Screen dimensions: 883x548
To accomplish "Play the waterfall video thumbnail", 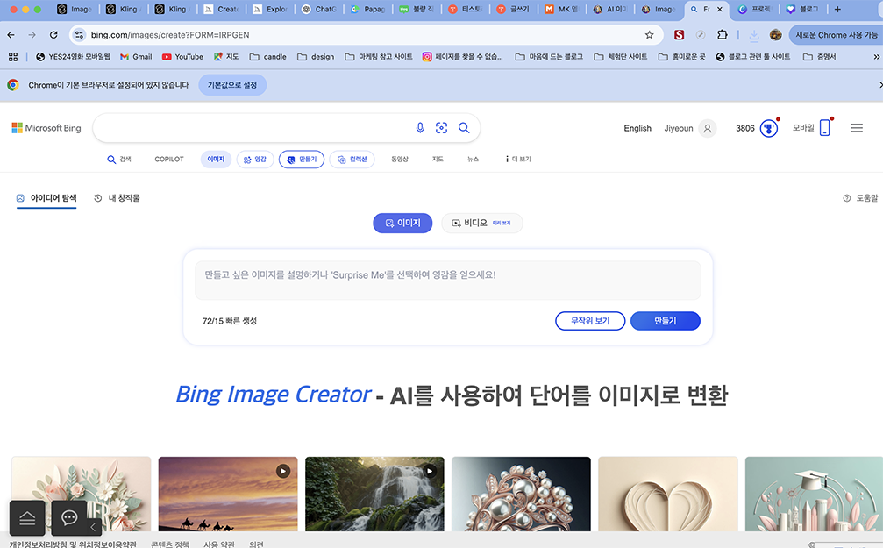I will [x=430, y=471].
